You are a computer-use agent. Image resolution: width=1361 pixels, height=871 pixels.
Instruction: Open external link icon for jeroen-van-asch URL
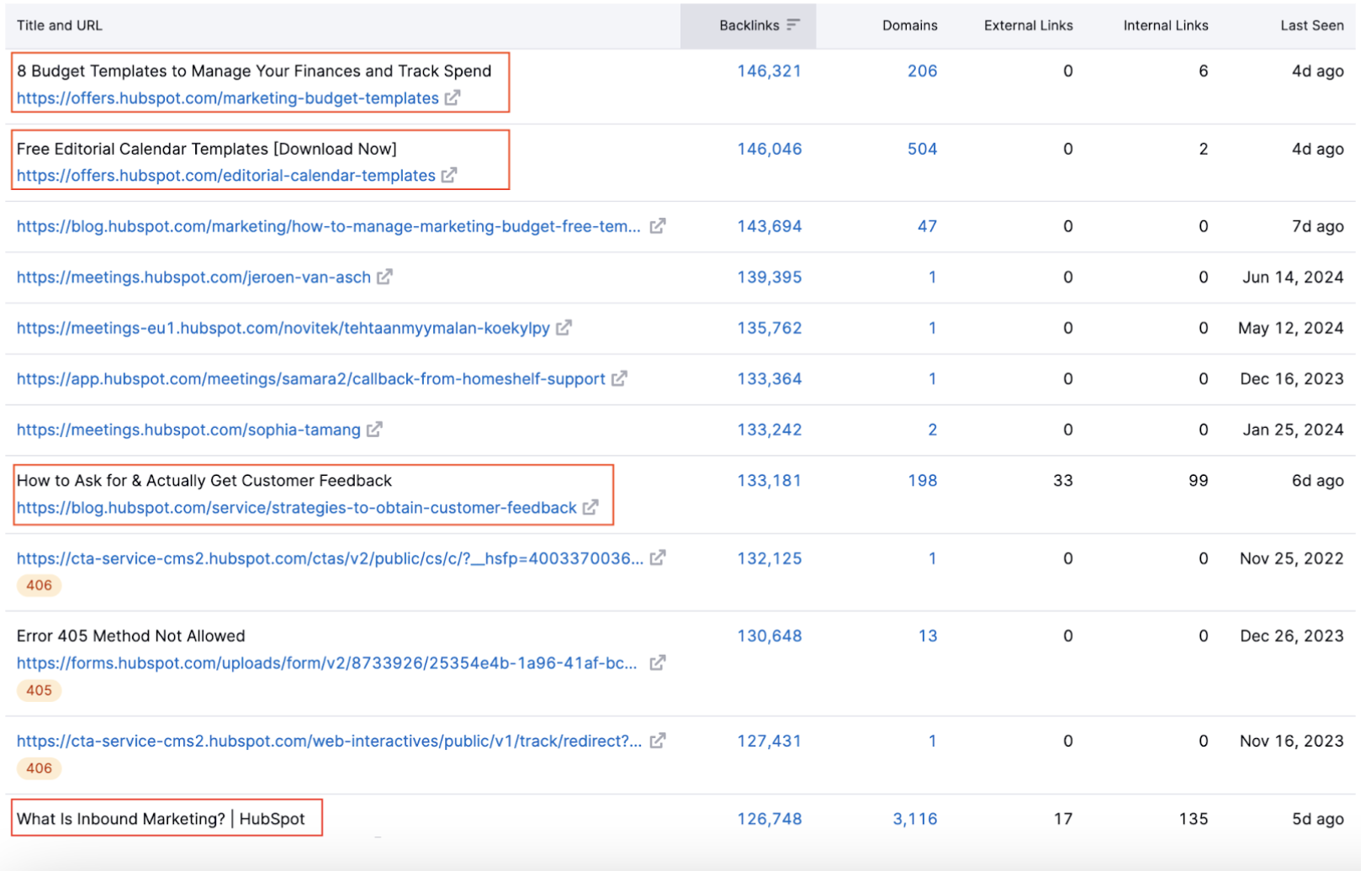coord(384,277)
